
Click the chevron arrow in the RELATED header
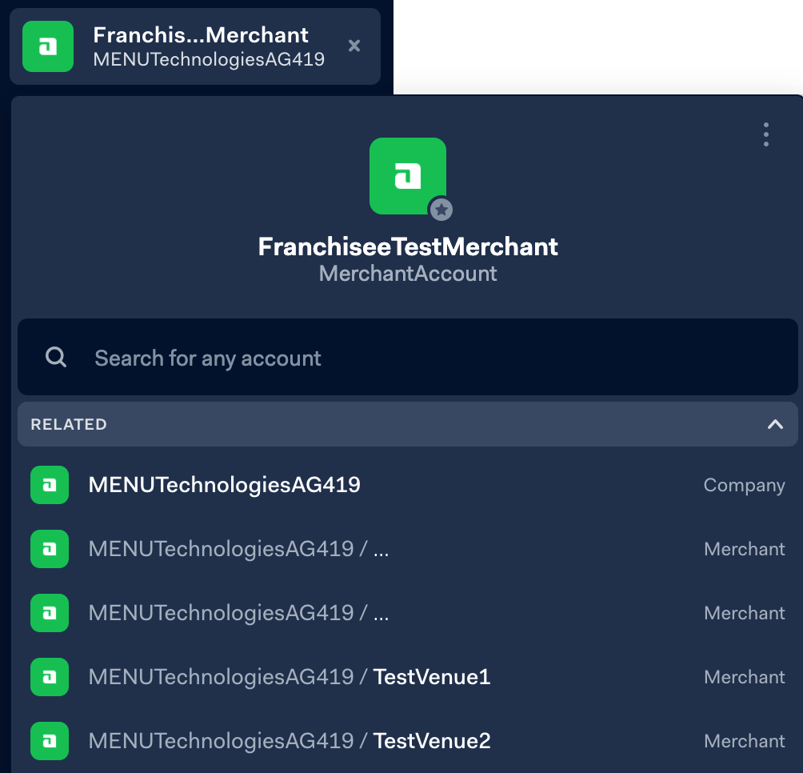[774, 424]
